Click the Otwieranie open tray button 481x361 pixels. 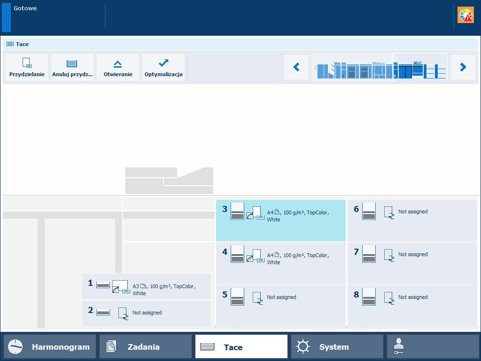click(118, 67)
